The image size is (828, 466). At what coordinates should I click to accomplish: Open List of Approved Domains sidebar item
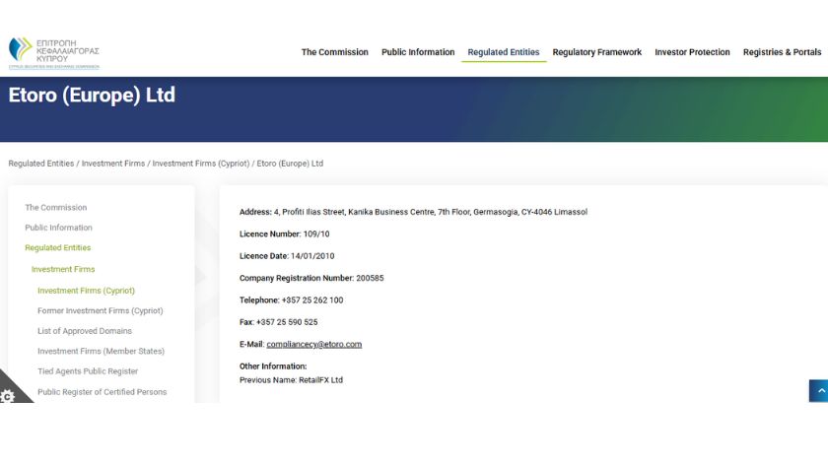pos(85,331)
